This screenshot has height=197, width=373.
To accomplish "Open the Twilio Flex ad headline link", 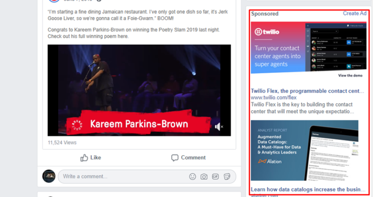I will point(307,90).
